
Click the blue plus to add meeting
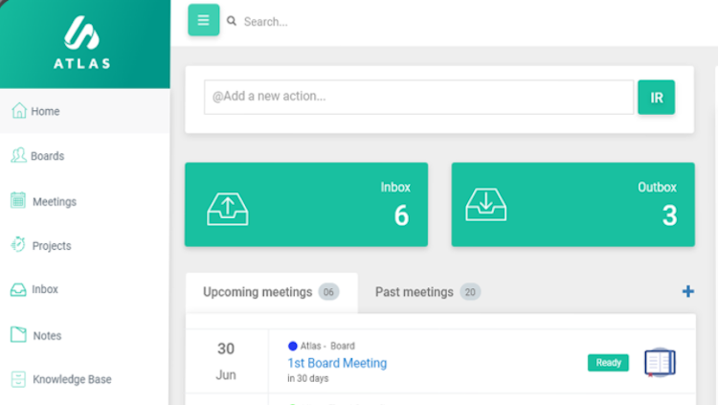pos(687,291)
